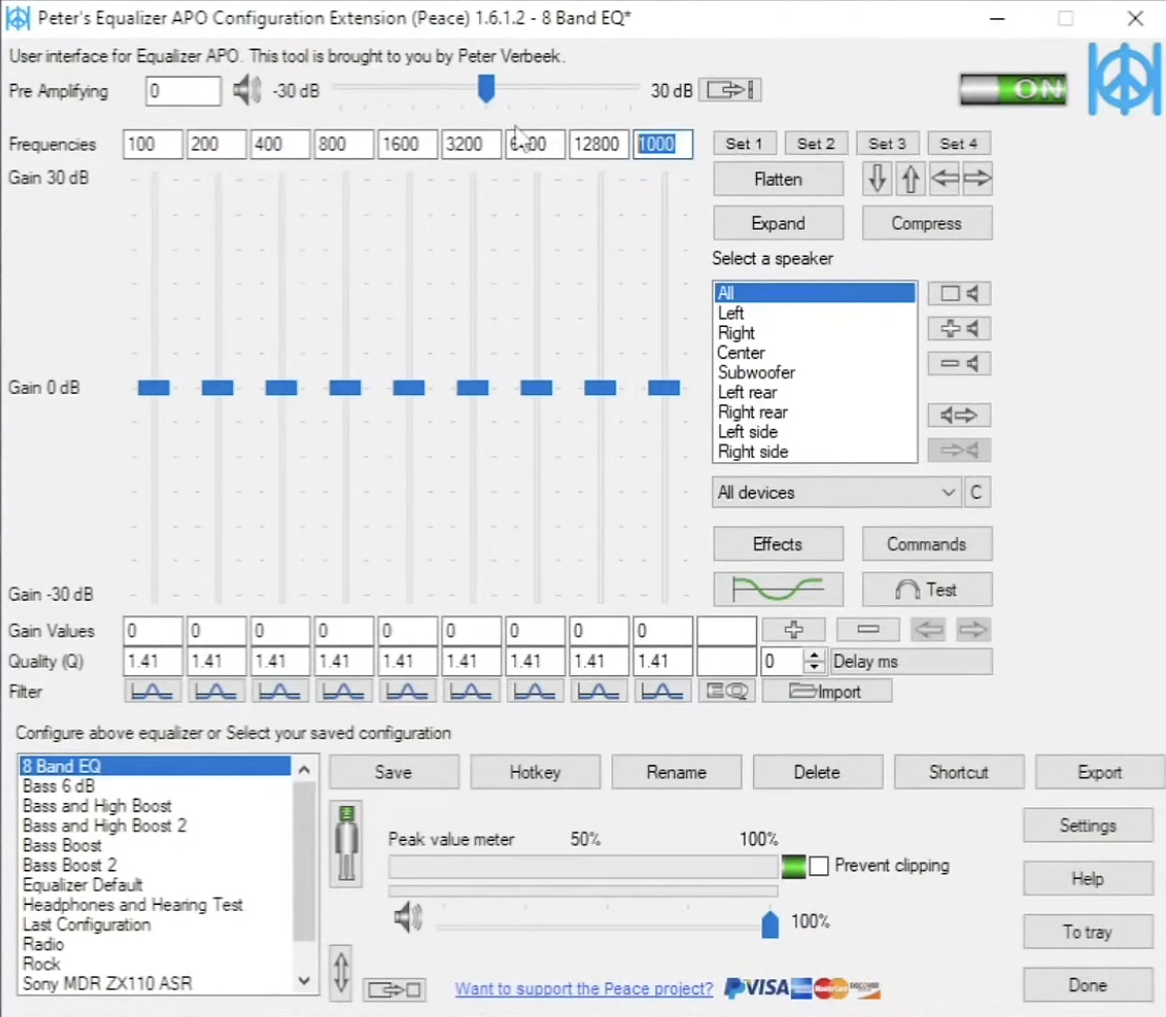Remove speaker with minus speaker icon
Viewport: 1166px width, 1017px height.
click(959, 363)
